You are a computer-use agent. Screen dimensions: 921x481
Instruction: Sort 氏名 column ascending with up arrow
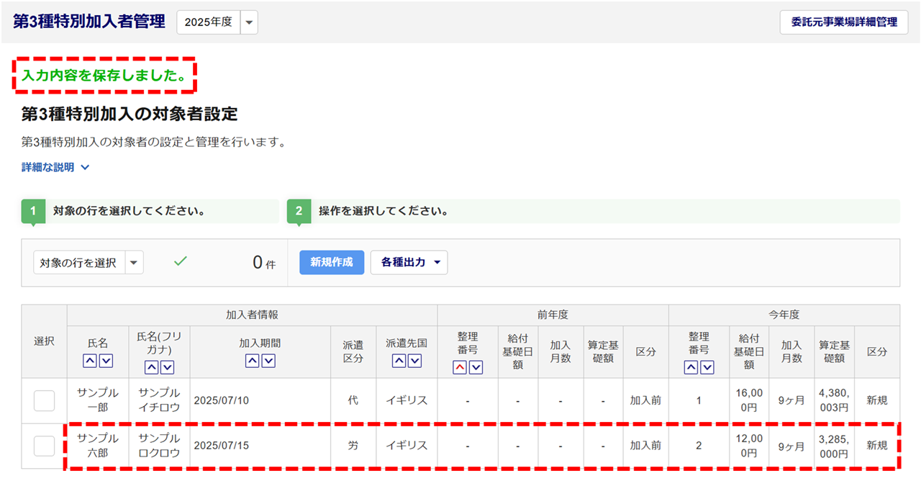coord(90,361)
